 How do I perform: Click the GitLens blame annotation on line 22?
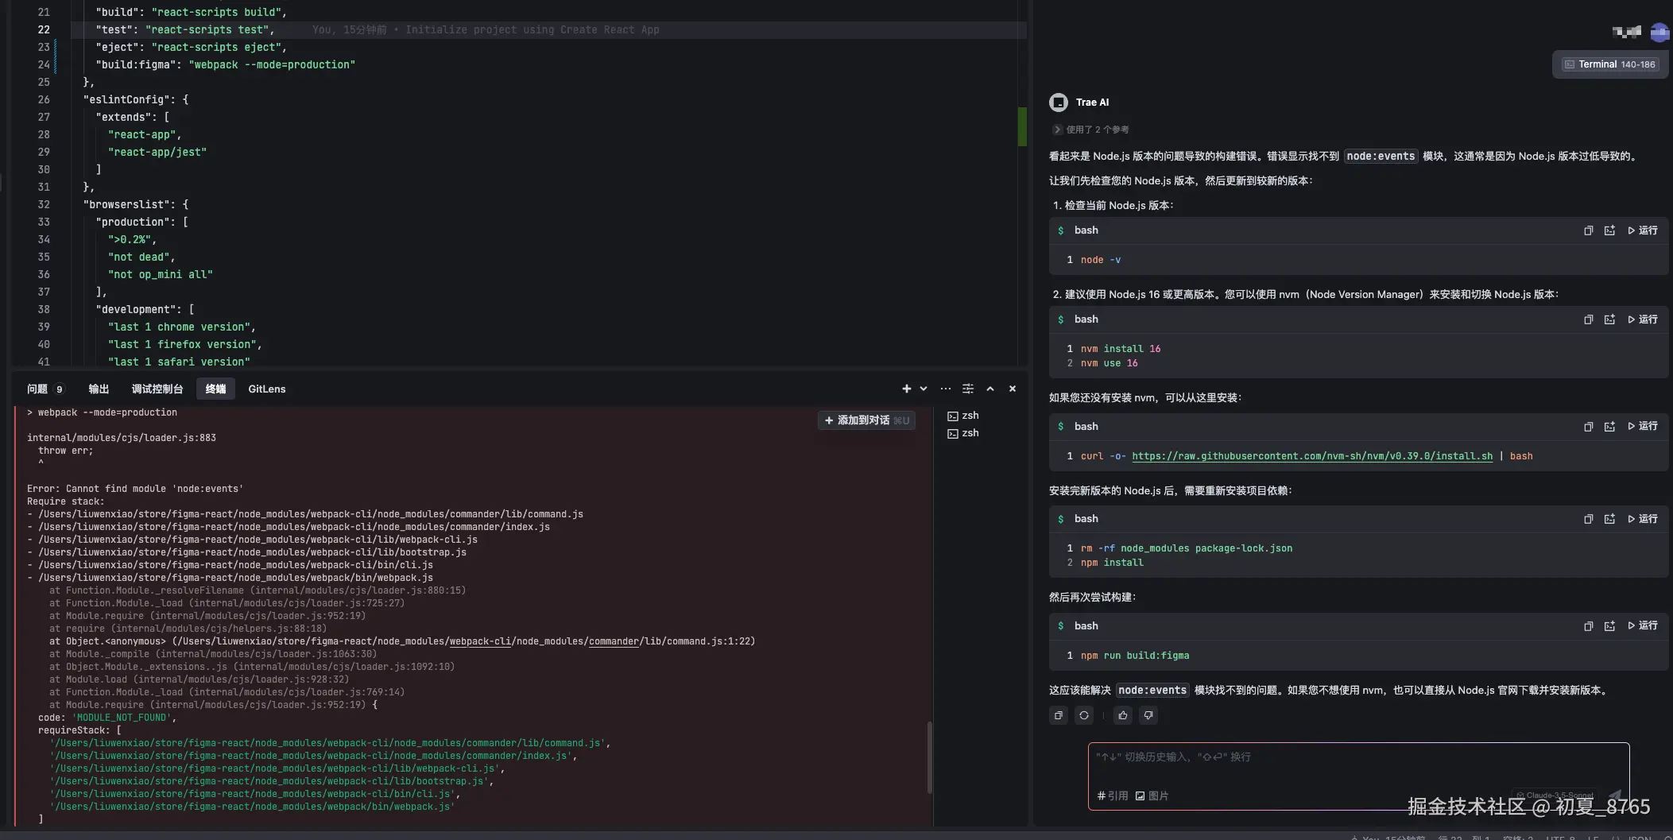486,30
